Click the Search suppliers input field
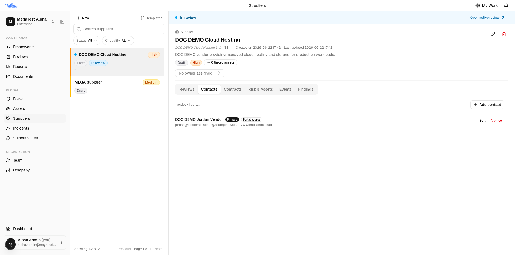This screenshot has height=255, width=519. pos(119,29)
